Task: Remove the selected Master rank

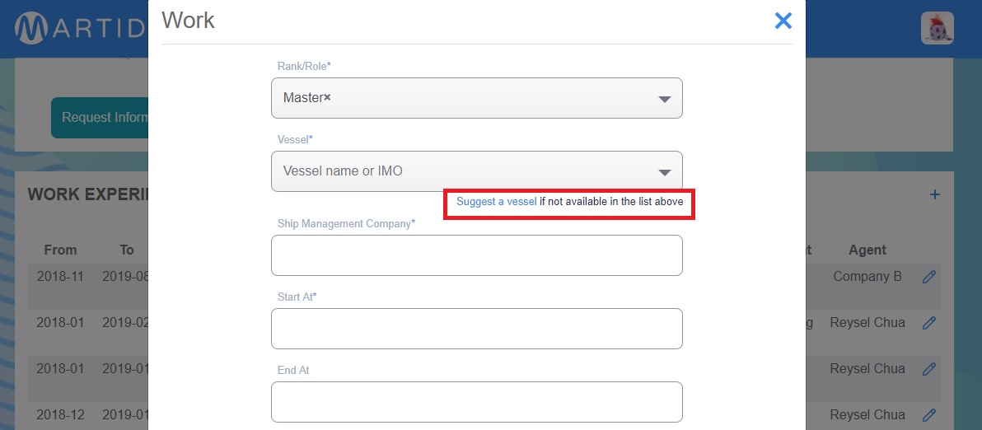Action: [x=327, y=97]
